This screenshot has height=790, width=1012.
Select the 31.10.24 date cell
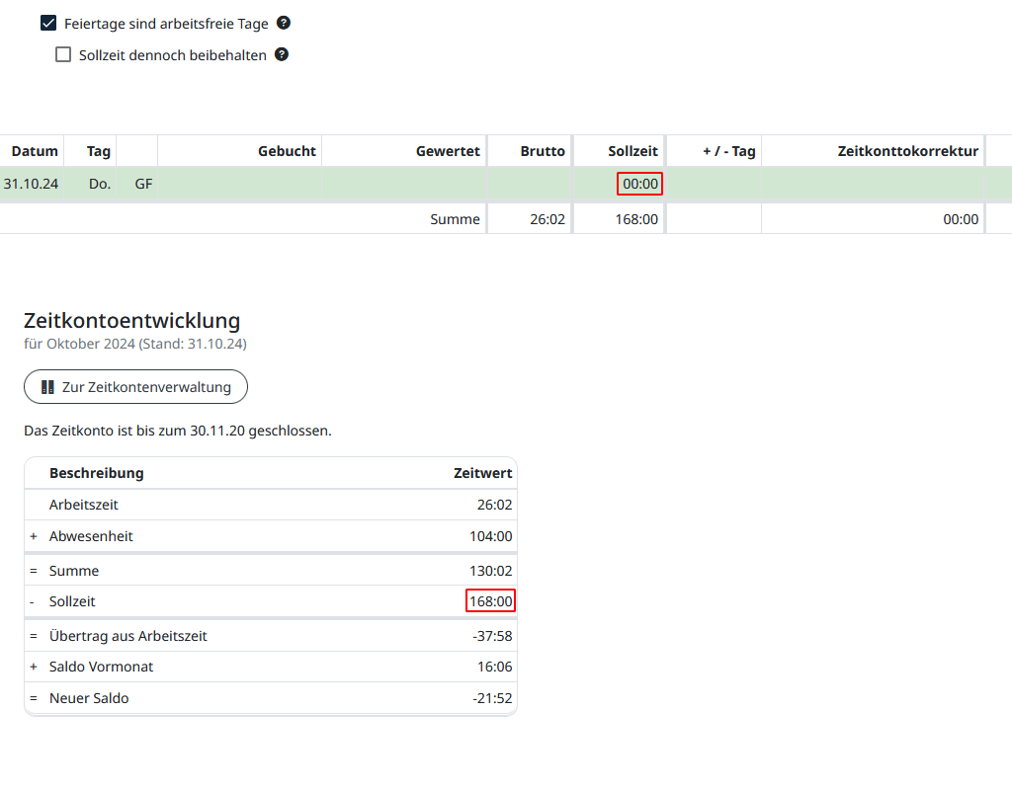click(x=31, y=184)
